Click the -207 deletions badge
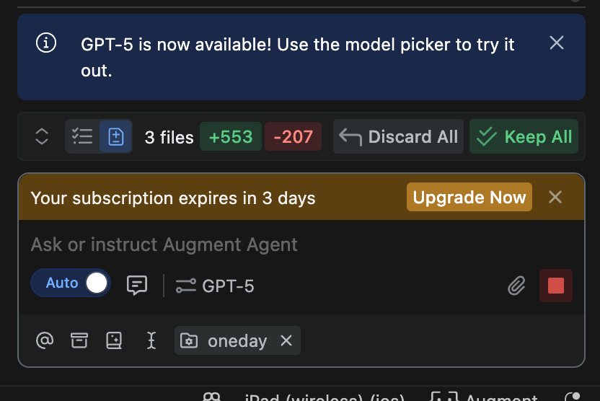The height and width of the screenshot is (401, 600). [x=293, y=136]
